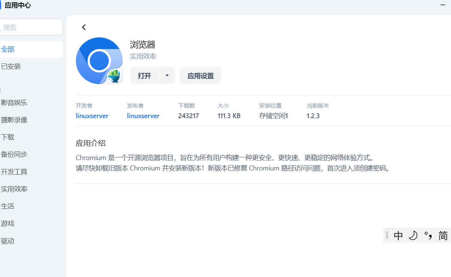Click the 安装位置 column label

point(270,106)
